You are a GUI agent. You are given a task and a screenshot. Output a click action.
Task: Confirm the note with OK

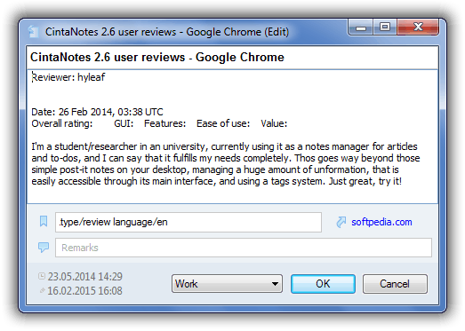tap(323, 284)
